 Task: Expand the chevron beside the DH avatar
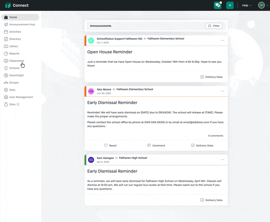coord(267,5)
